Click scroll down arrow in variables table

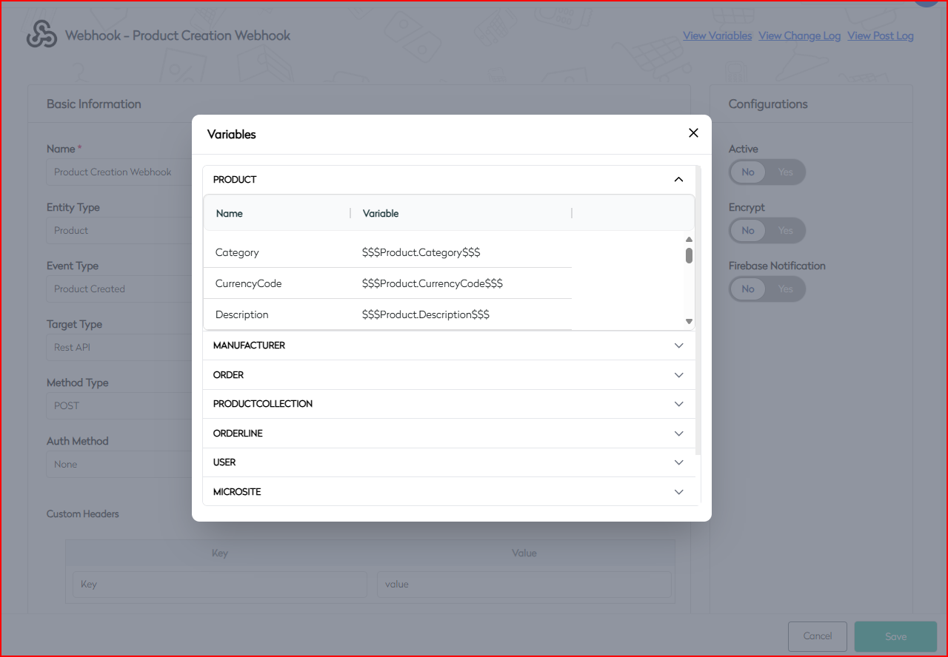[x=689, y=322]
